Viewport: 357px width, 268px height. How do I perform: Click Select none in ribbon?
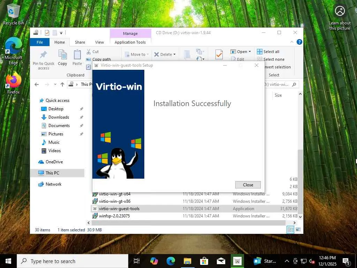(271, 59)
